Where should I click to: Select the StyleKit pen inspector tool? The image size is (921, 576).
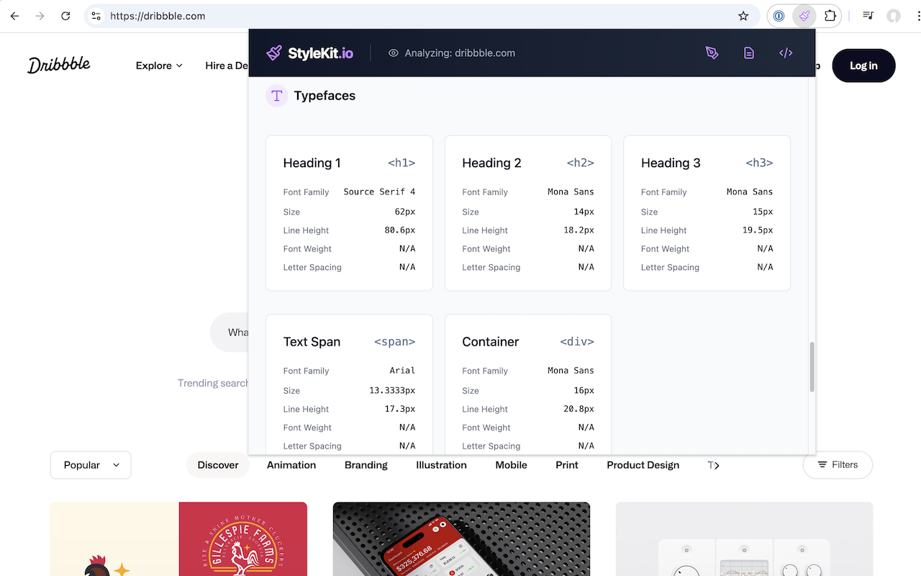pos(712,53)
